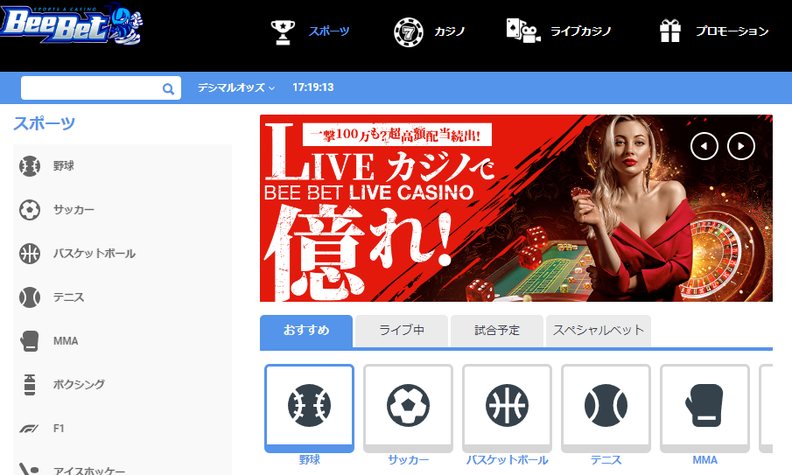The image size is (792, 475).
Task: Select テニス in the sidebar list
Action: [68, 297]
